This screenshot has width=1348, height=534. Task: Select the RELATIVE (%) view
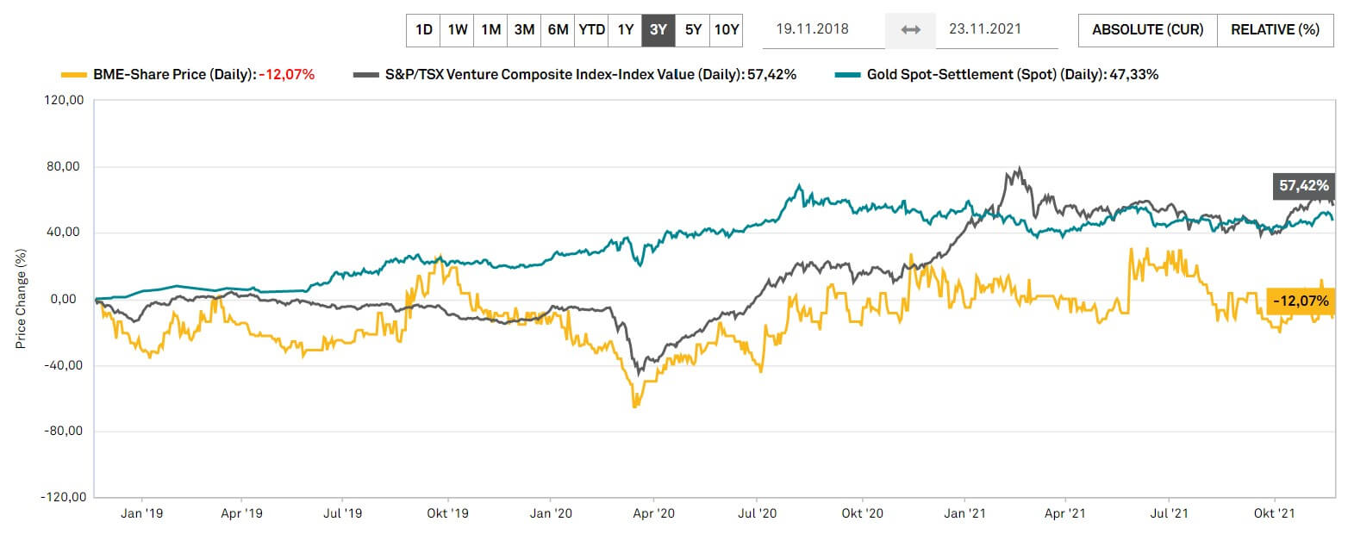point(1275,29)
